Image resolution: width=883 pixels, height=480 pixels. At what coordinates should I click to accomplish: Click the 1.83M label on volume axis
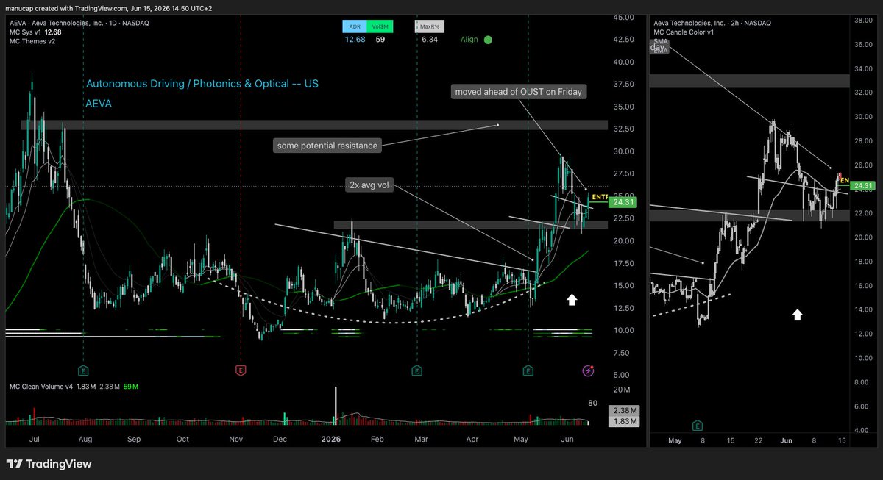click(623, 420)
